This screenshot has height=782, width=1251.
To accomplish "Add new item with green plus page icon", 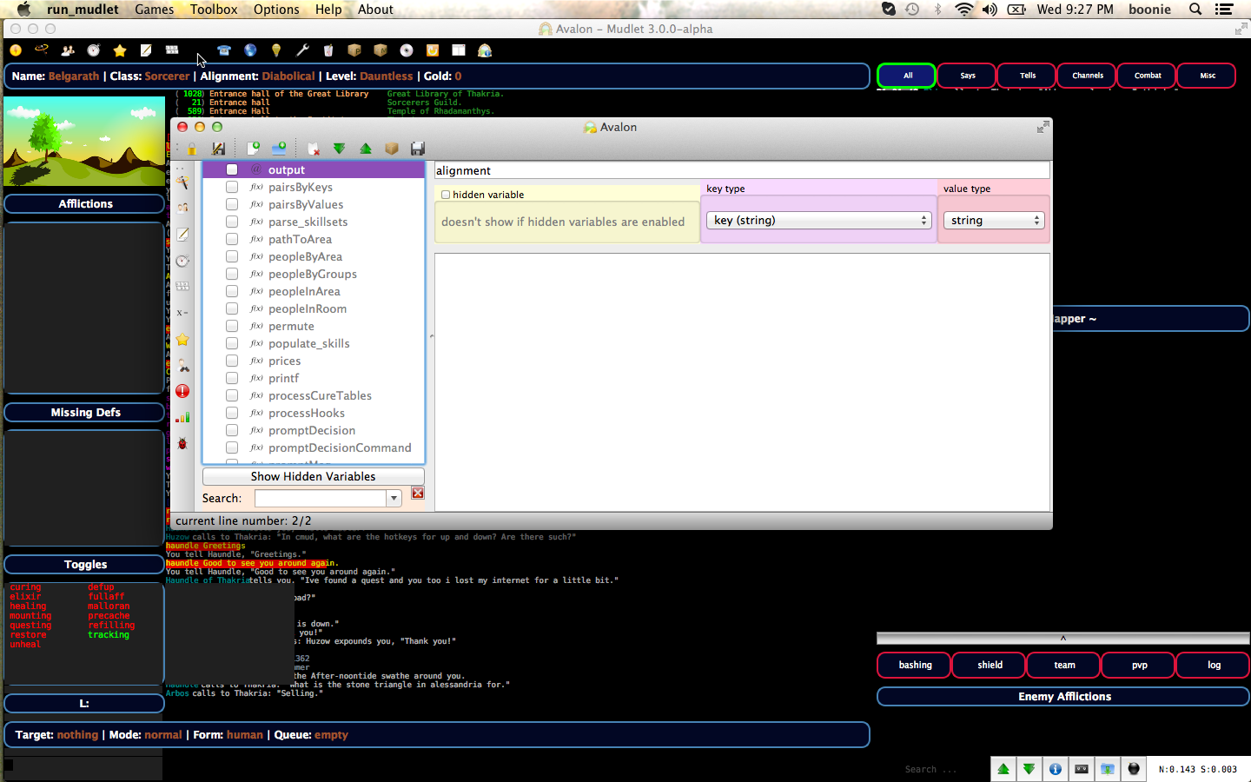I will tap(253, 149).
